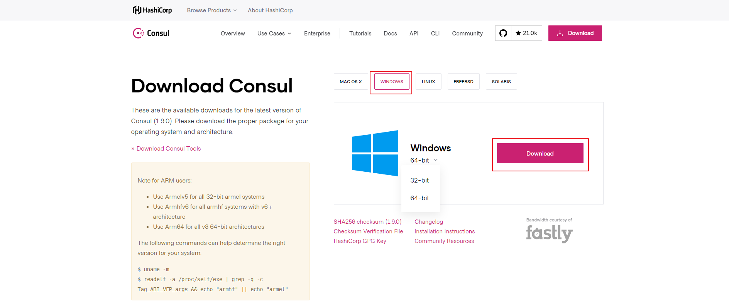Screen dimensions: 729x305
Task: Click "Use Arm64 for all v8" bullet
Action: (x=209, y=227)
